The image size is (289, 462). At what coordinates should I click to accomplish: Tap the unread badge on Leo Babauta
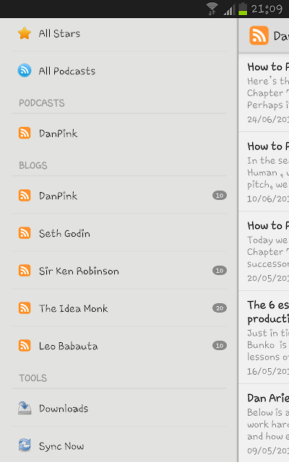220,345
